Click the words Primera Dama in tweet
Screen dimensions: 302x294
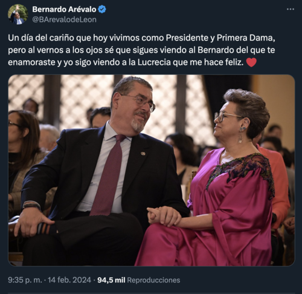click(245, 38)
